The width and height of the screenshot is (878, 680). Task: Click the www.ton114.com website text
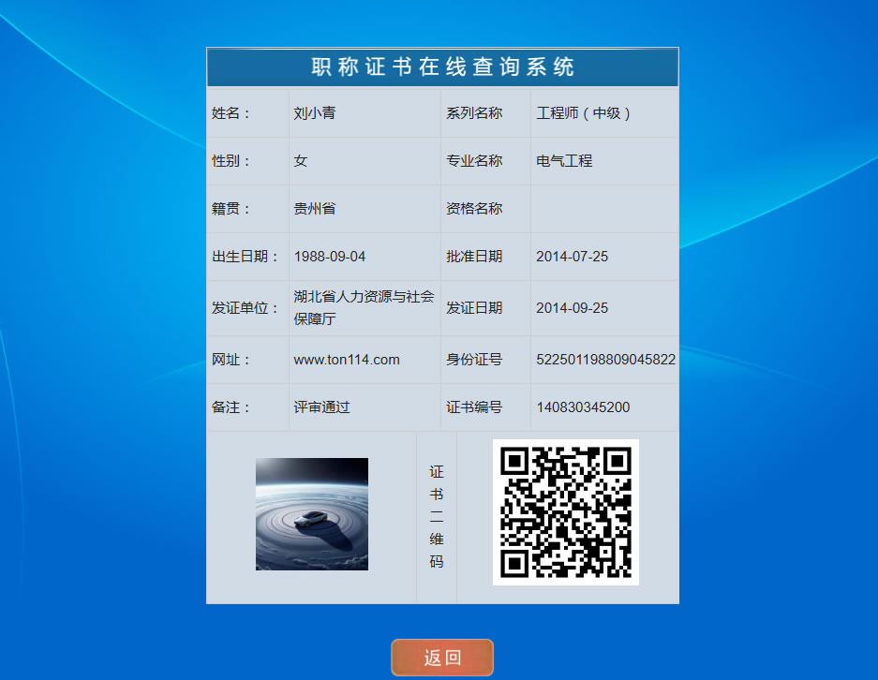coord(347,360)
